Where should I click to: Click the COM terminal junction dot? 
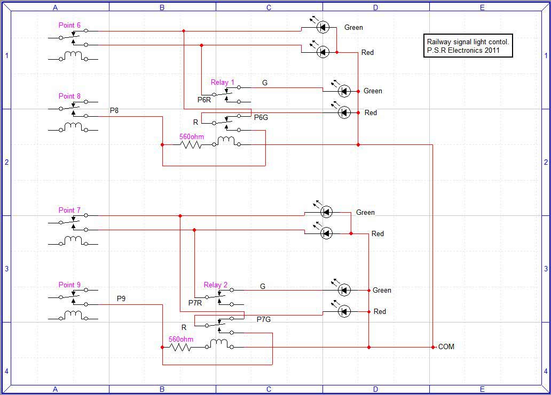click(x=433, y=347)
